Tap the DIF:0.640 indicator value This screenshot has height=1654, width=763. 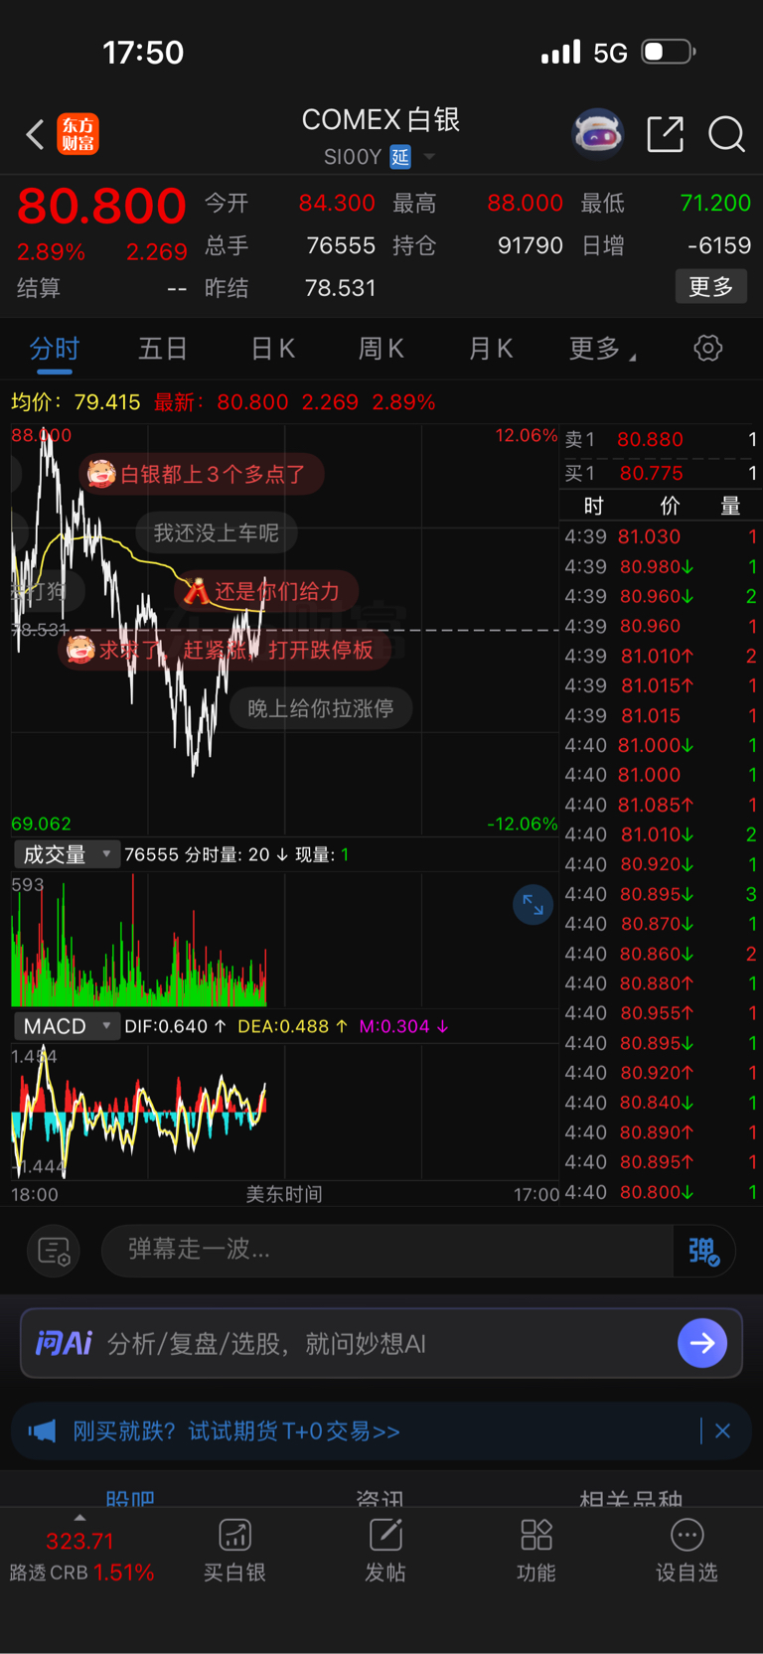175,1026
